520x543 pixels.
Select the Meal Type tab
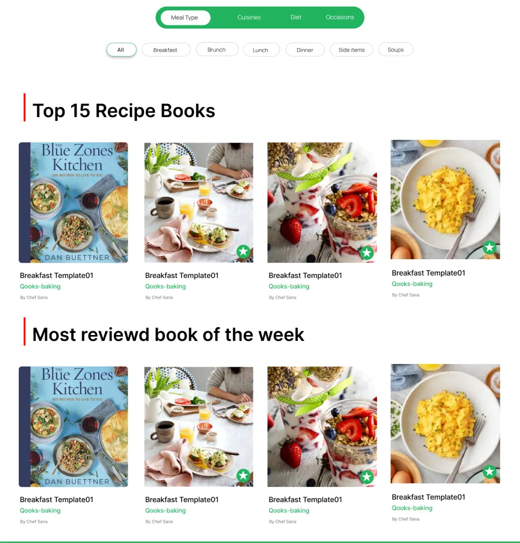(185, 18)
